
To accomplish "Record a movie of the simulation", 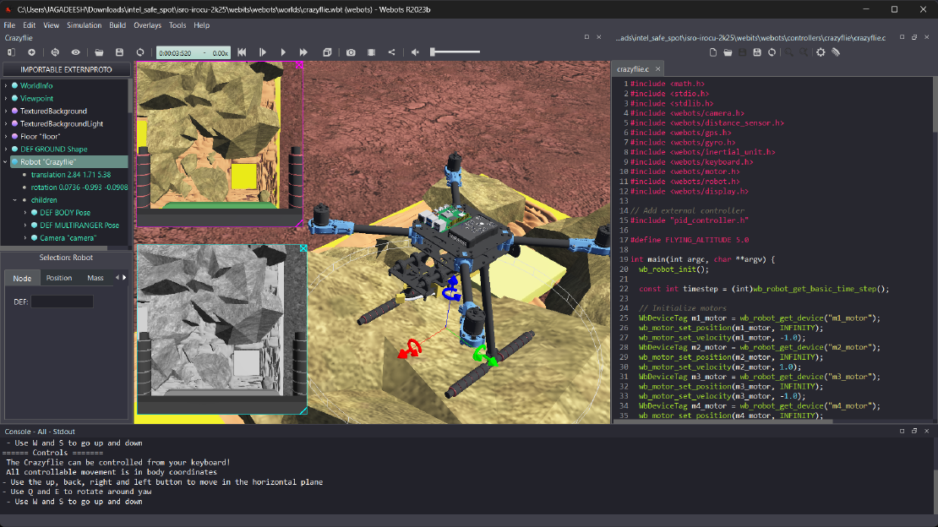I will (x=371, y=52).
